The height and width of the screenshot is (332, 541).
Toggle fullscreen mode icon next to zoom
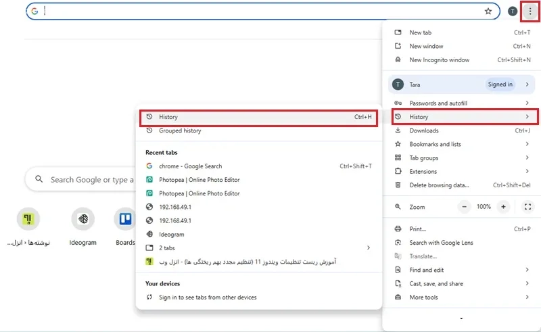coord(527,207)
